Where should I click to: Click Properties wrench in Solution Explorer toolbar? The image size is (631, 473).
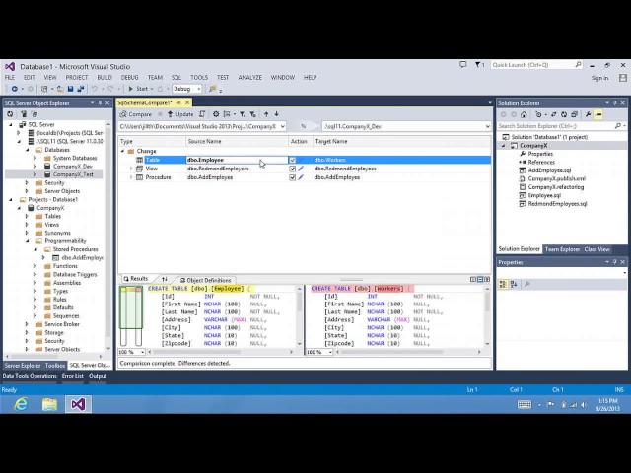[588, 114]
